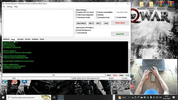Toggle Safe Erase [Upgrade] checkbox
Image resolution: width=178 pixels, height=100 pixels.
point(76,15)
